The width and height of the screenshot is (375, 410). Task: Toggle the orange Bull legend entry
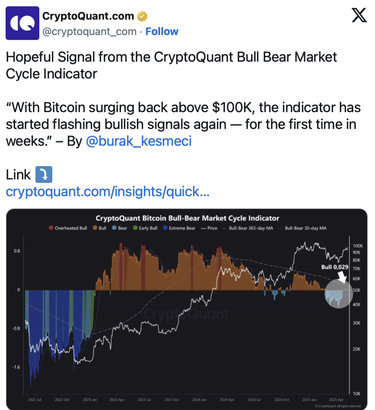coord(99,228)
